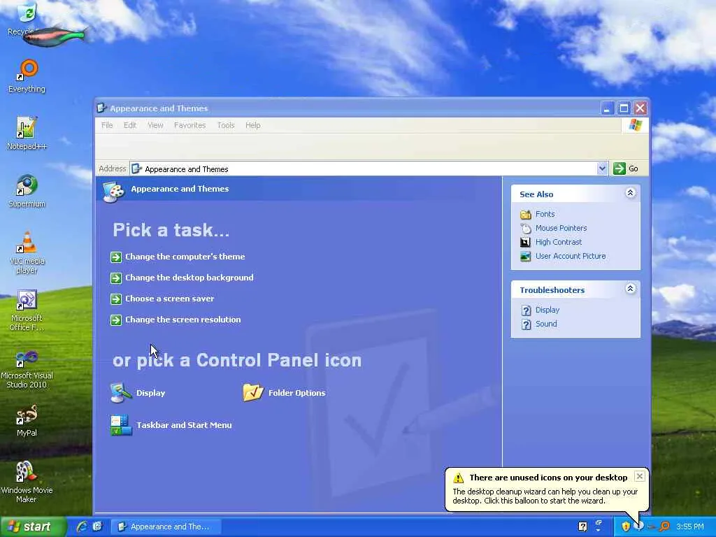
Task: Click Change the desktop background link
Action: coord(189,278)
